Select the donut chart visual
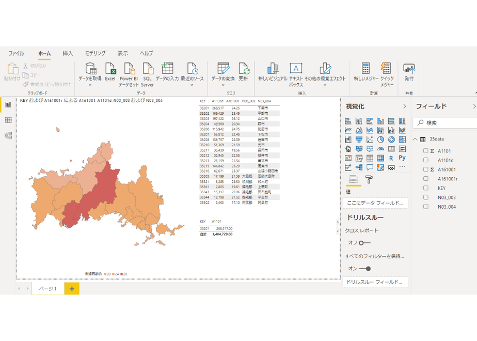This screenshot has width=477, height=341. pyautogui.click(x=391, y=139)
